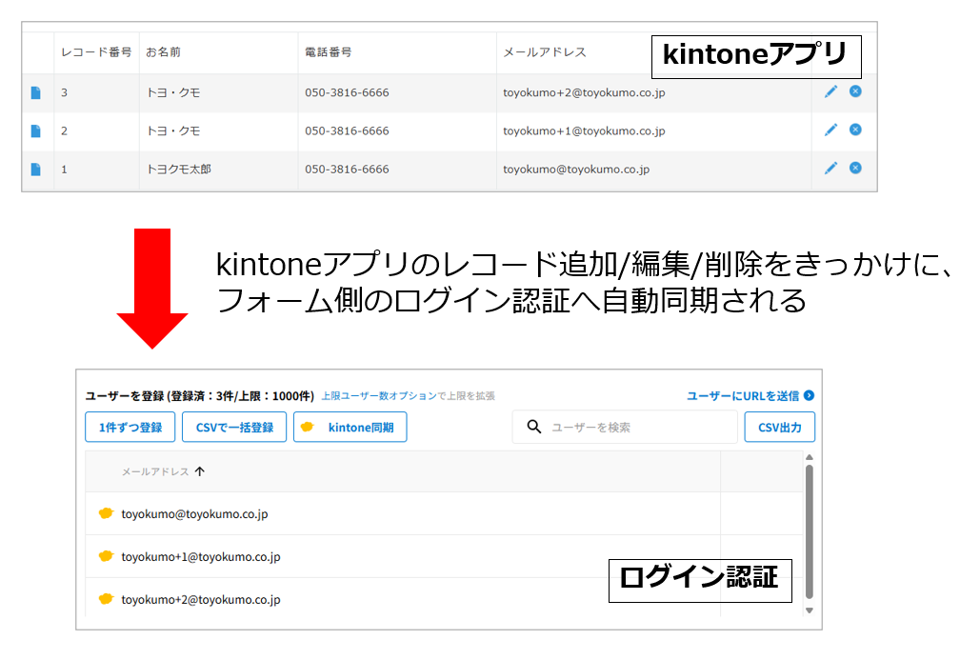Edit record 1 with pencil icon
Viewport: 960px width, 660px height.
830,168
